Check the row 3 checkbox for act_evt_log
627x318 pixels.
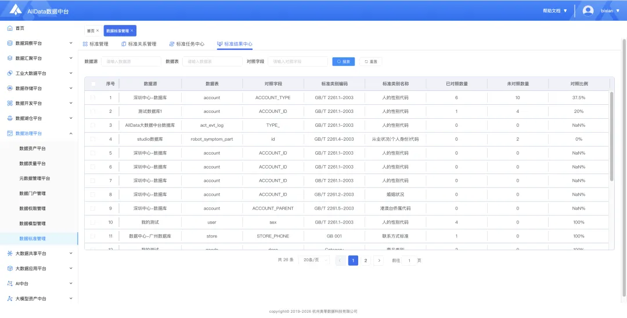coord(93,125)
